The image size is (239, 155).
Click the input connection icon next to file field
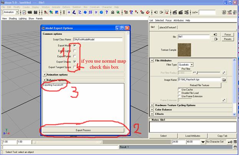tap(216, 35)
